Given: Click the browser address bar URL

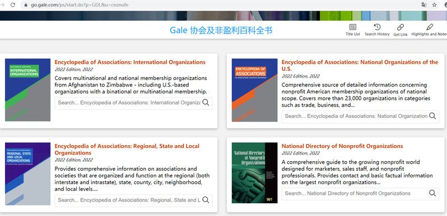Looking at the screenshot, I should point(80,5).
